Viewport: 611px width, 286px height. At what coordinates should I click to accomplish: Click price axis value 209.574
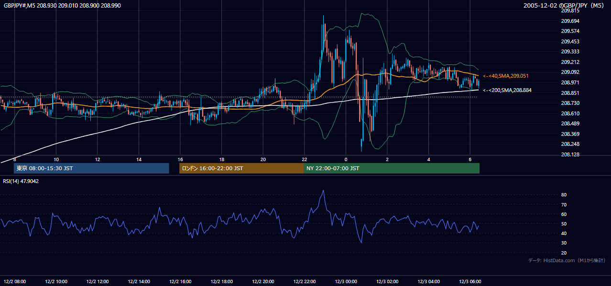tap(570, 31)
